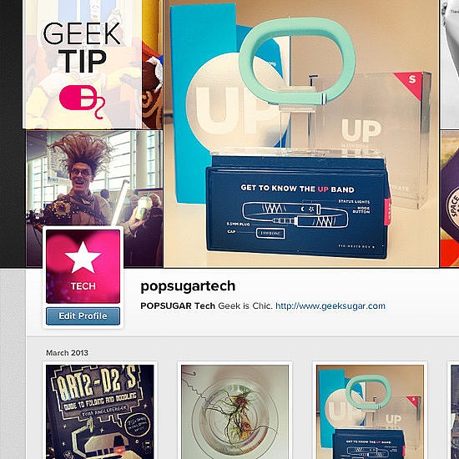Image resolution: width=459 pixels, height=459 pixels.
Task: Click the pink mouse icon under Geek Tip
Action: pyautogui.click(x=83, y=101)
